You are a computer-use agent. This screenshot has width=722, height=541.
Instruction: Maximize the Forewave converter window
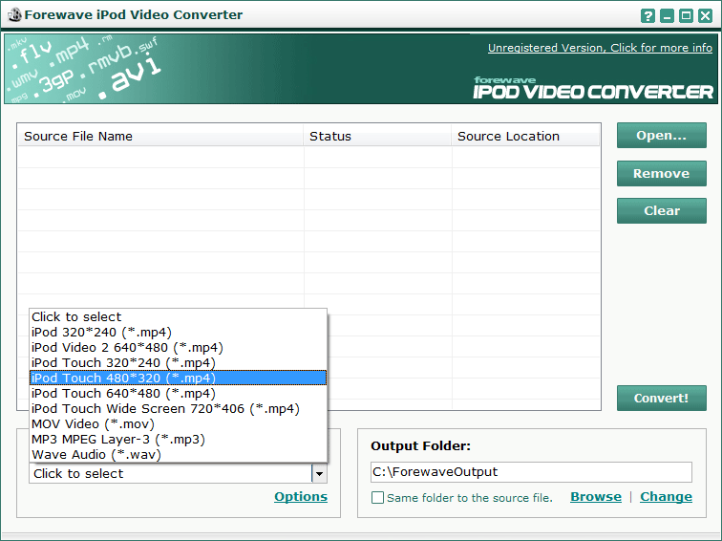(686, 16)
